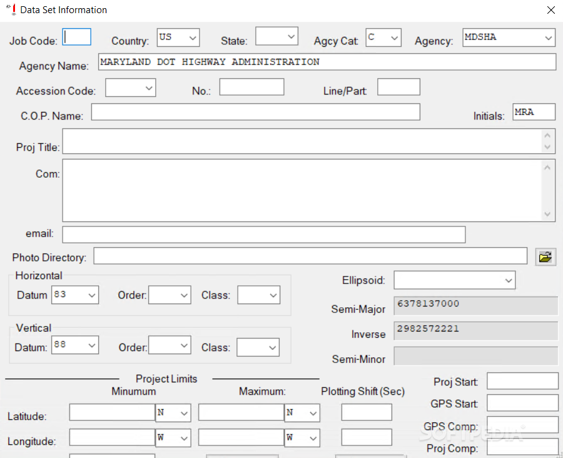Open the Ellipsoid dropdown
Screen dimensions: 563x458
tap(455, 280)
